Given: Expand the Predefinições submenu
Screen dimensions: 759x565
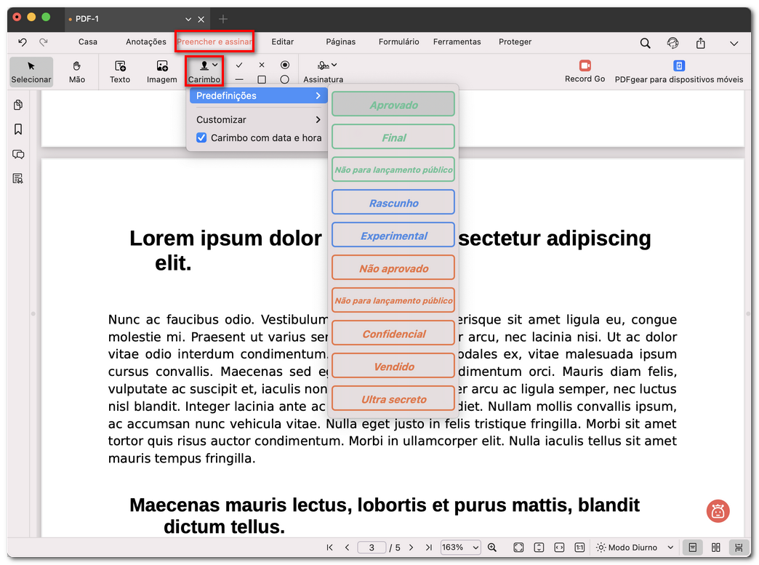Looking at the screenshot, I should click(257, 95).
